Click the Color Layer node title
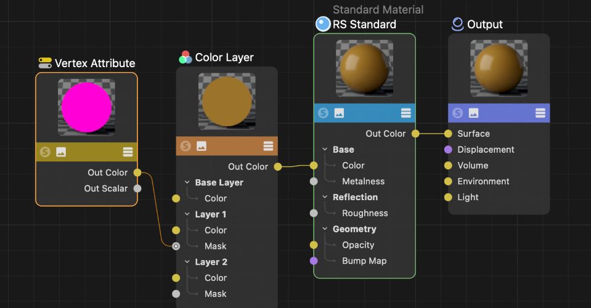Viewport: 591px width, 308px height. click(x=224, y=57)
